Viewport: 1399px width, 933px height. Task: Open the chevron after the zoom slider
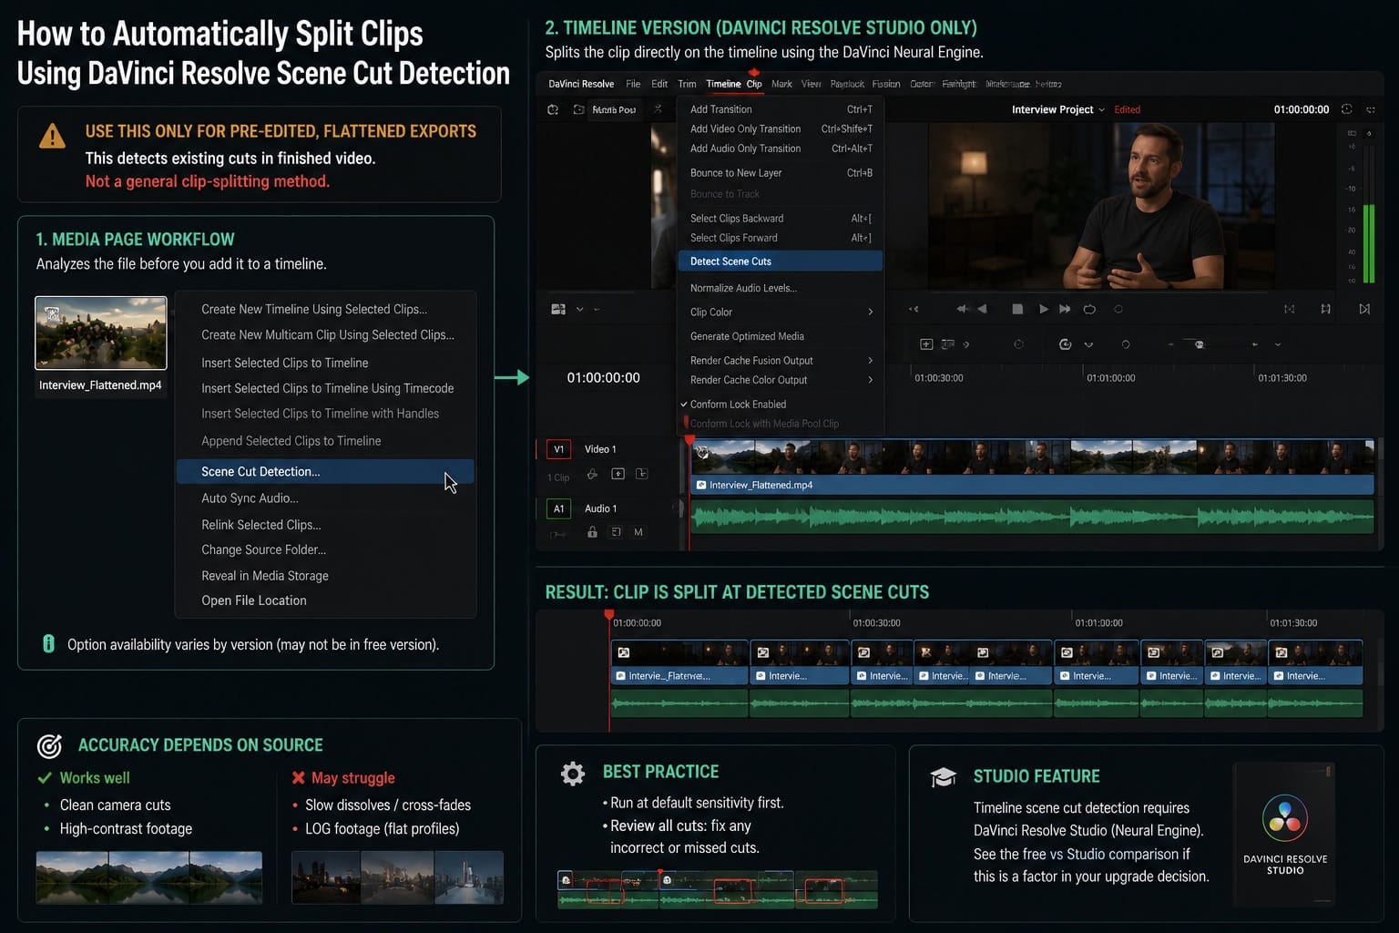(1278, 344)
